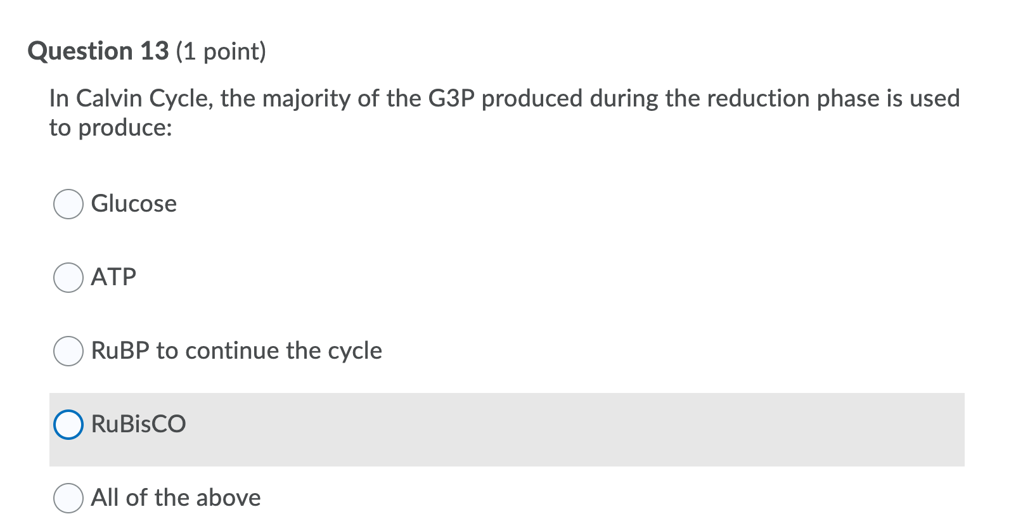Image resolution: width=1023 pixels, height=521 pixels.
Task: Click the ATP answer label text
Action: [x=113, y=278]
